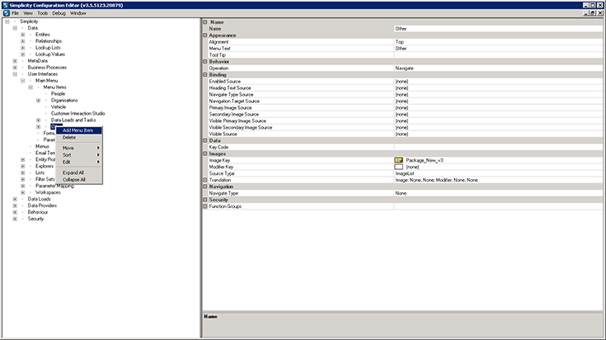Collapse the Appearance property category
This screenshot has width=606, height=340.
click(x=205, y=35)
